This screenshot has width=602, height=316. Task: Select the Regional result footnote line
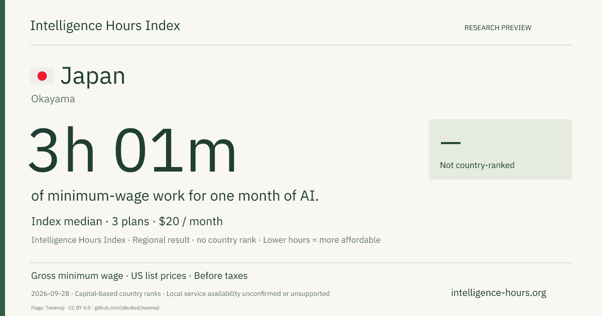coord(206,240)
